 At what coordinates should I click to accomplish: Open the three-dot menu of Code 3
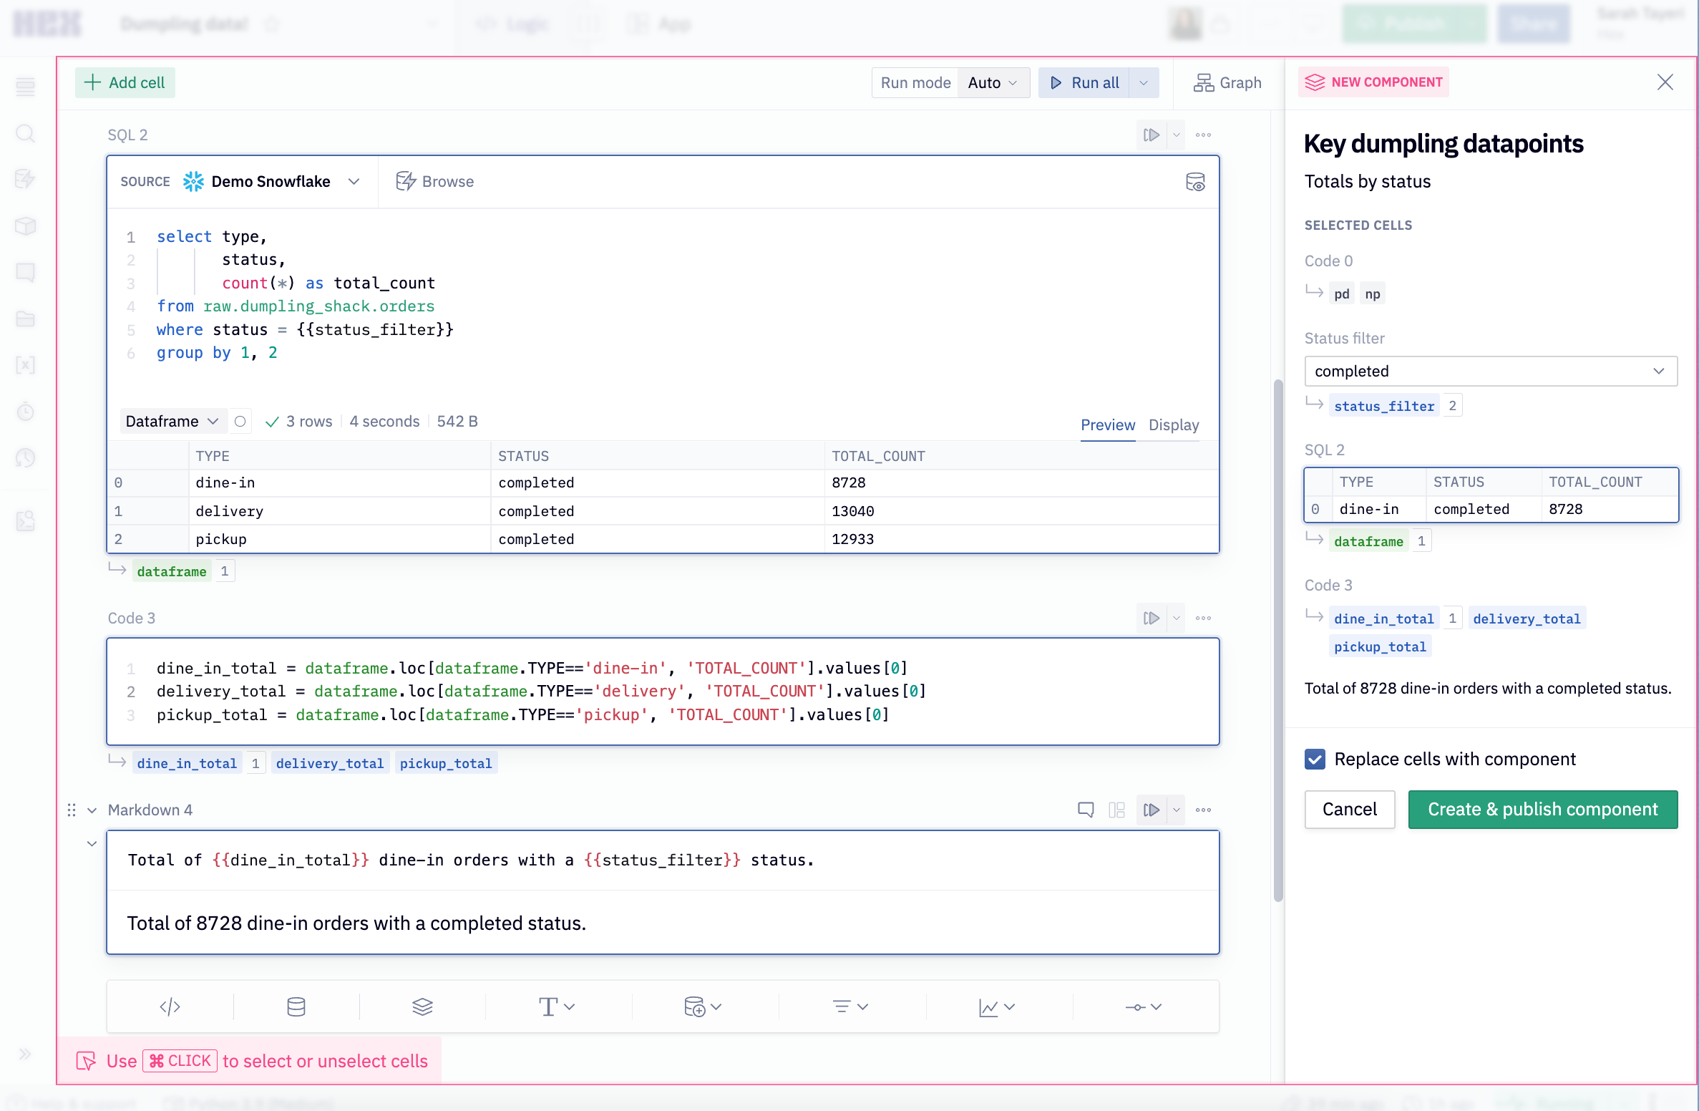coord(1203,618)
